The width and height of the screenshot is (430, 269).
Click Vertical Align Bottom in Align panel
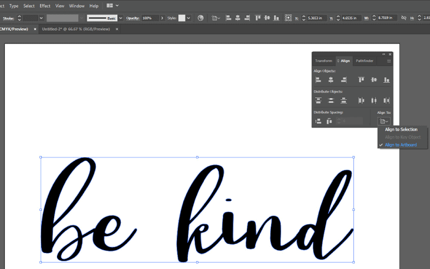(x=386, y=80)
